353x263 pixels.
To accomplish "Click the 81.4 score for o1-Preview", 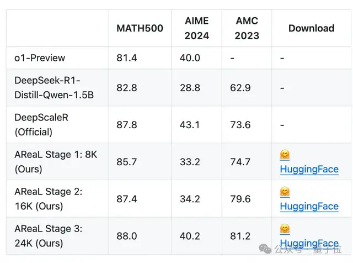I will pyautogui.click(x=127, y=57).
